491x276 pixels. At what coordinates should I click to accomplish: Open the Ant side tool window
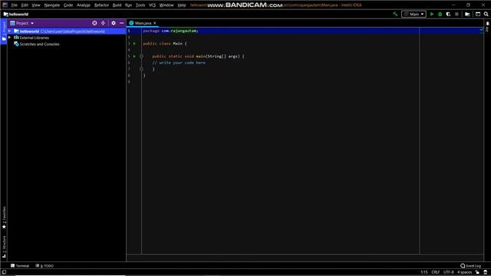pyautogui.click(x=488, y=27)
